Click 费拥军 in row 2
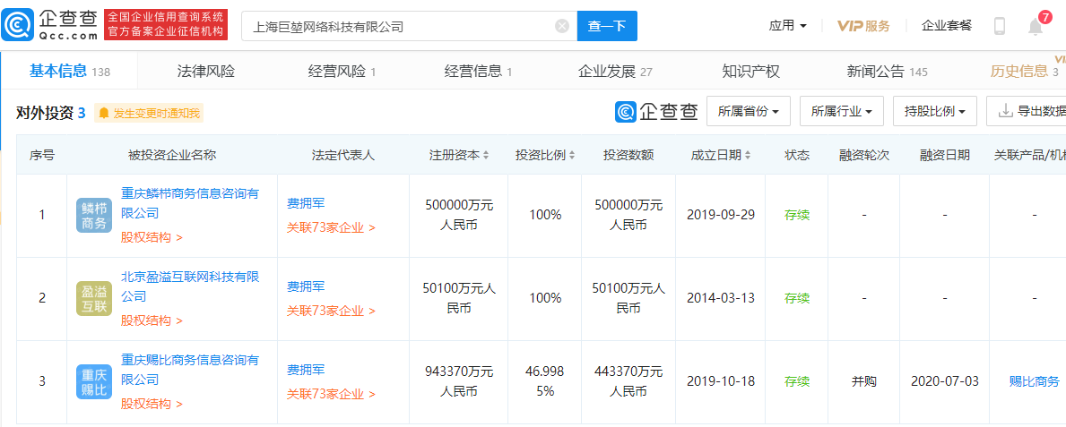1066x427 pixels. click(x=306, y=286)
